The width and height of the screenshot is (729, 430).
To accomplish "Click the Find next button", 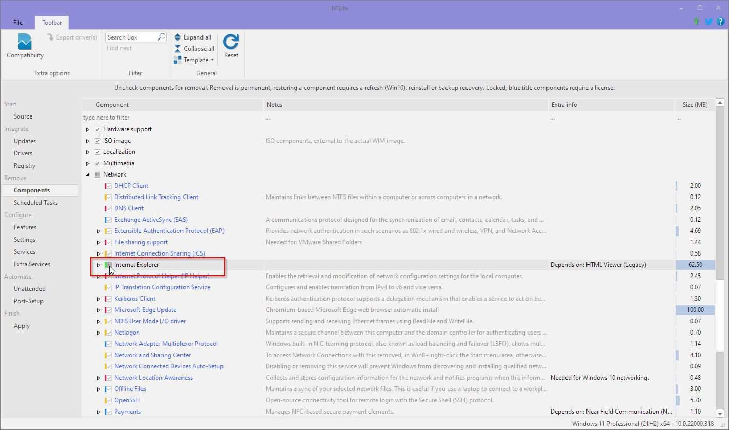I will [x=119, y=48].
